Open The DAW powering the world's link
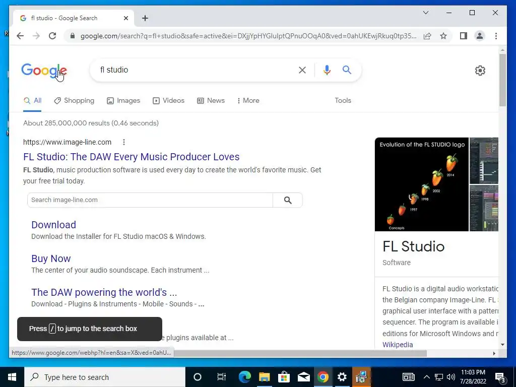The width and height of the screenshot is (516, 387). click(104, 292)
